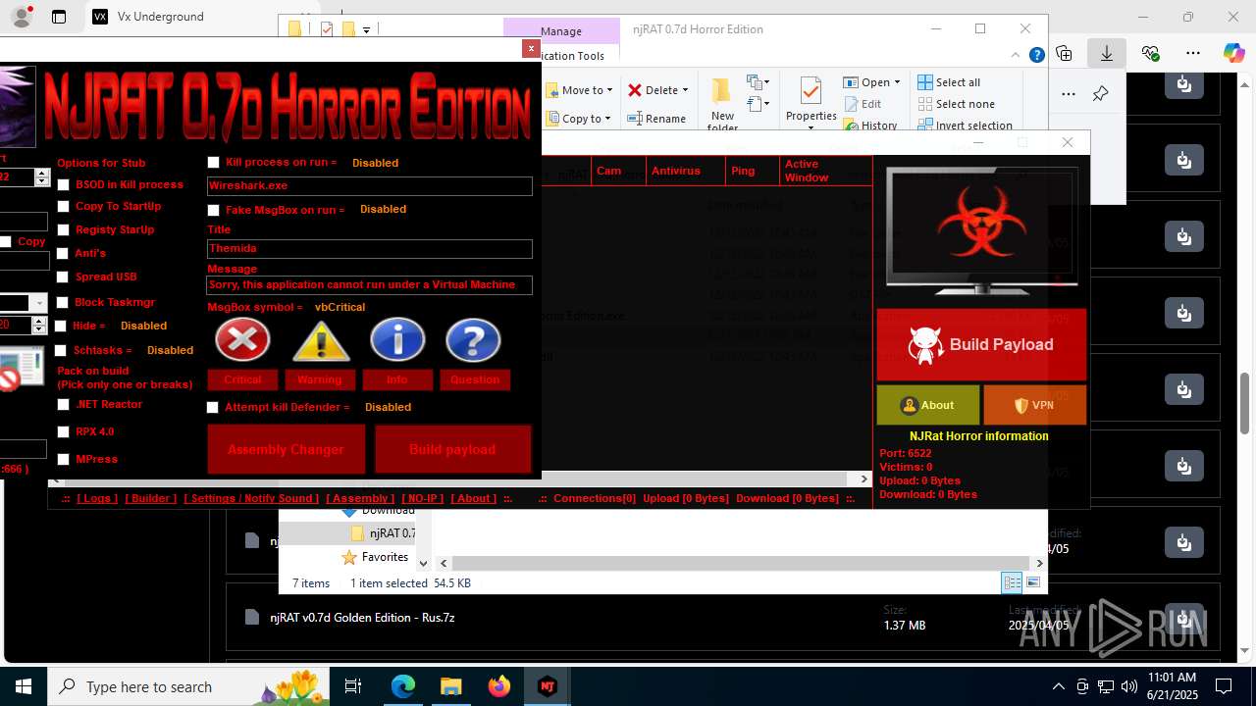This screenshot has width=1256, height=706.
Task: Download njRAT v0.7d Golden Edition file
Action: [x=1184, y=618]
